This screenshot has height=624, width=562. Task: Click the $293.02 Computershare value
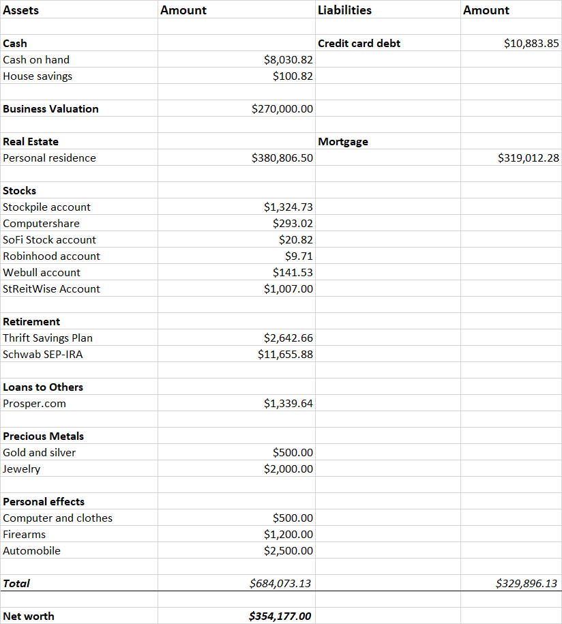(x=293, y=223)
